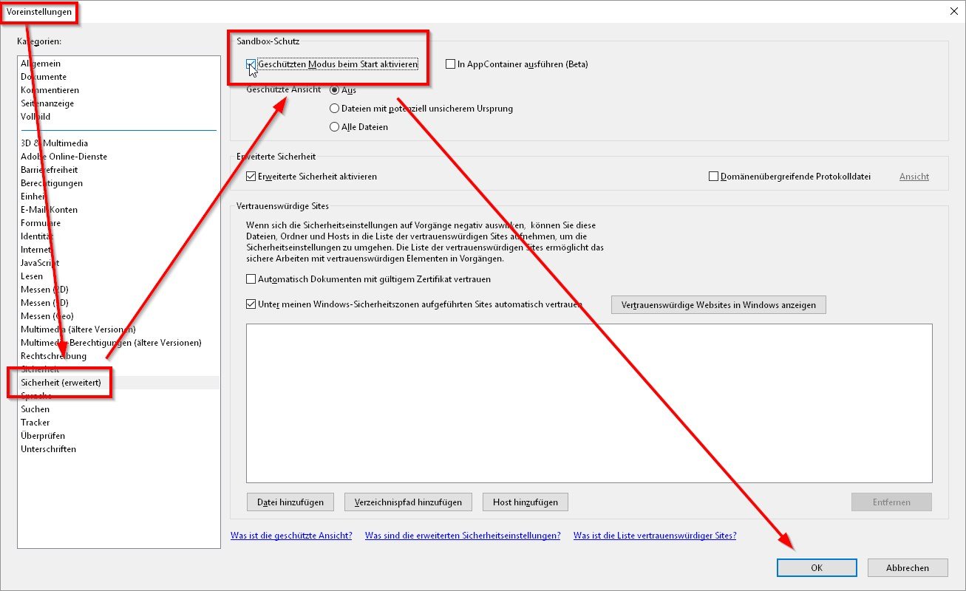Follow the Was ist die geschützte Ansicht link
This screenshot has width=966, height=591.
point(291,535)
